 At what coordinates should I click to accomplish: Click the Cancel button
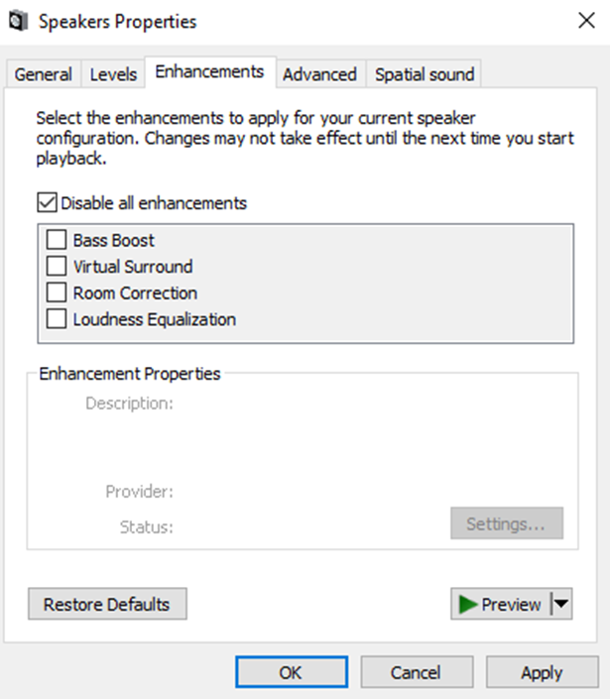click(416, 672)
